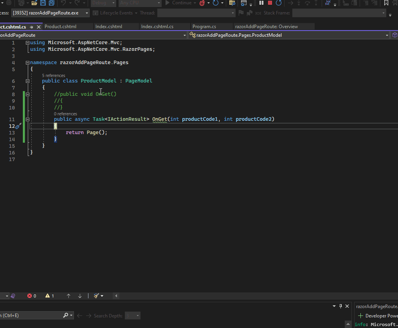Click the Hot Reload flame icon
Image resolution: width=398 pixels, height=328 pixels.
pyautogui.click(x=202, y=3)
